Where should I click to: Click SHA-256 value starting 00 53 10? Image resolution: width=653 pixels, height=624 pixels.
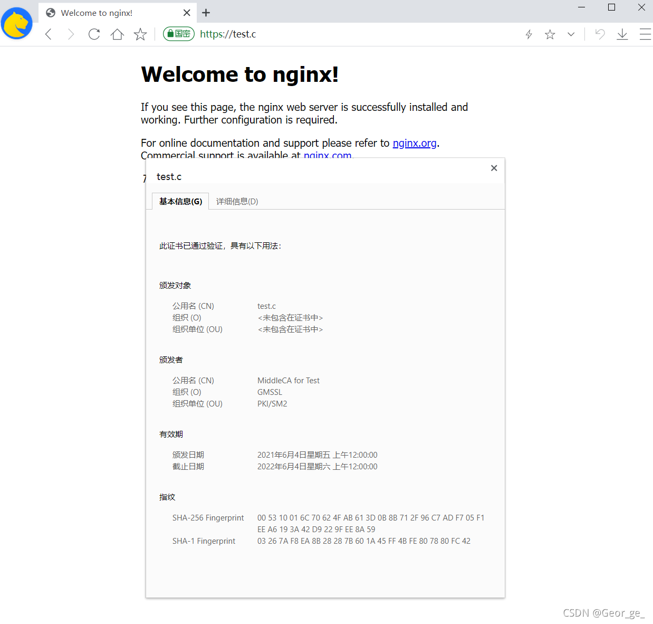371,524
